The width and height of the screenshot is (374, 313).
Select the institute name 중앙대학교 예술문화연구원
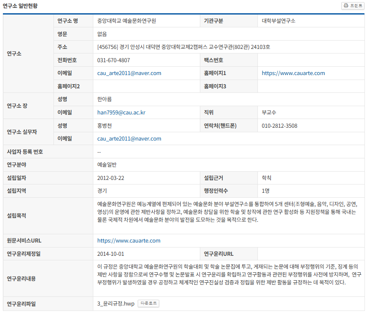(126, 21)
